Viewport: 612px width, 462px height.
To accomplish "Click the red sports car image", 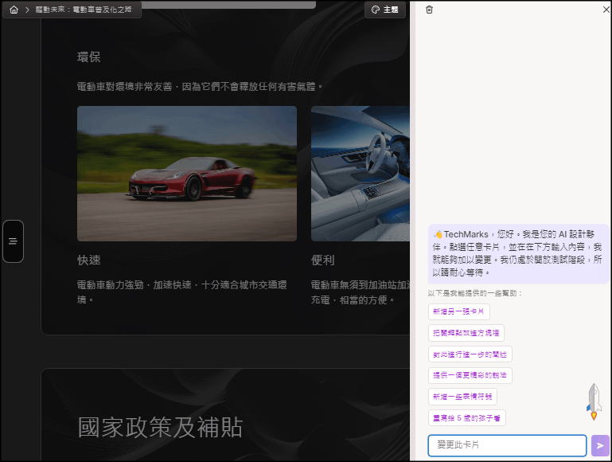I will pyautogui.click(x=186, y=174).
